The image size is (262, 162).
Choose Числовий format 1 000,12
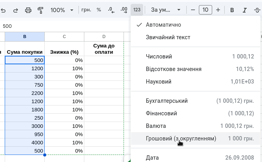(x=195, y=56)
